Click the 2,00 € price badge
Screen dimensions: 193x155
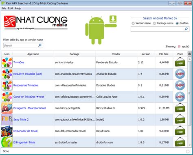(x=180, y=85)
